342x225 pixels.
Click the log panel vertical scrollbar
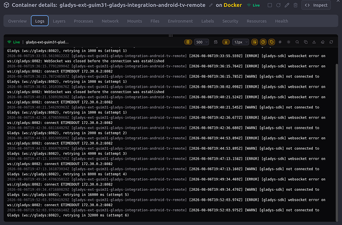pos(337,142)
